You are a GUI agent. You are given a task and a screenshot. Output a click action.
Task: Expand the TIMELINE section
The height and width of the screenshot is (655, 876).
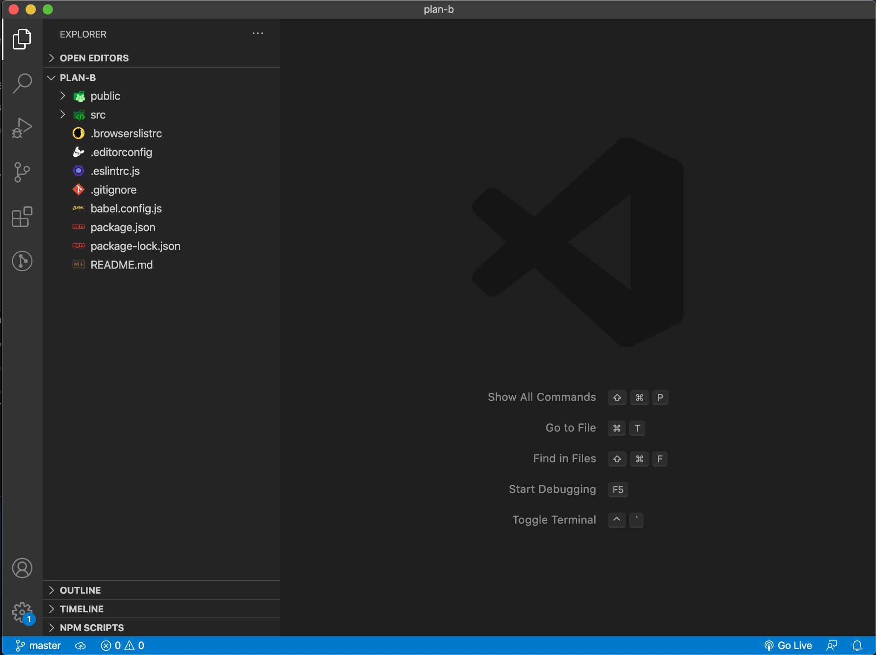(161, 609)
